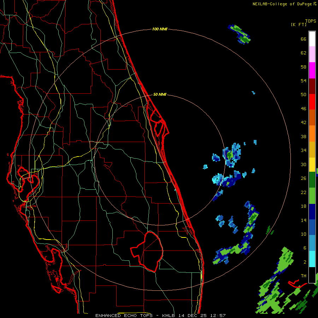
Task: Pick the dark orange legend band
Action: click(x=312, y=118)
